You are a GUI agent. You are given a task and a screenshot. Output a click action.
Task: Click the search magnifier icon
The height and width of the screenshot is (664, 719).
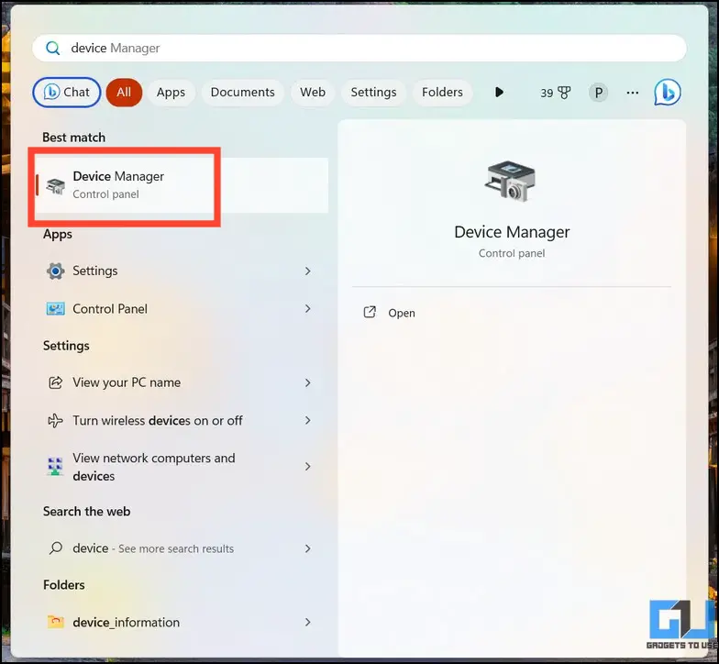pos(53,48)
